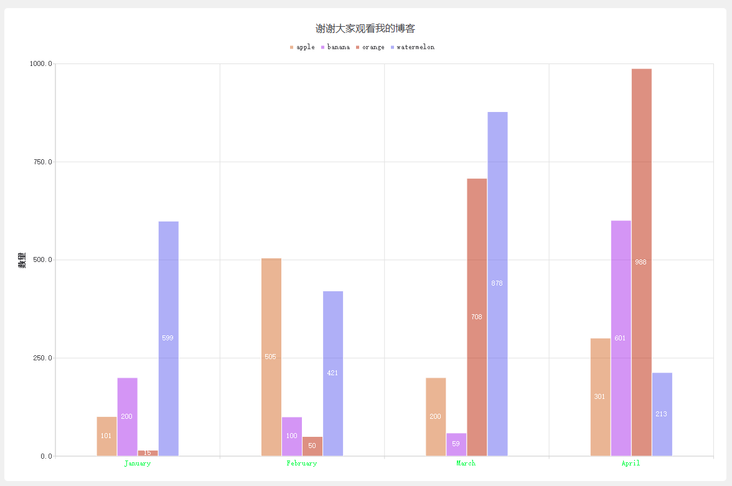Toggle the apple series in the legend
The height and width of the screenshot is (486, 732).
(x=303, y=47)
